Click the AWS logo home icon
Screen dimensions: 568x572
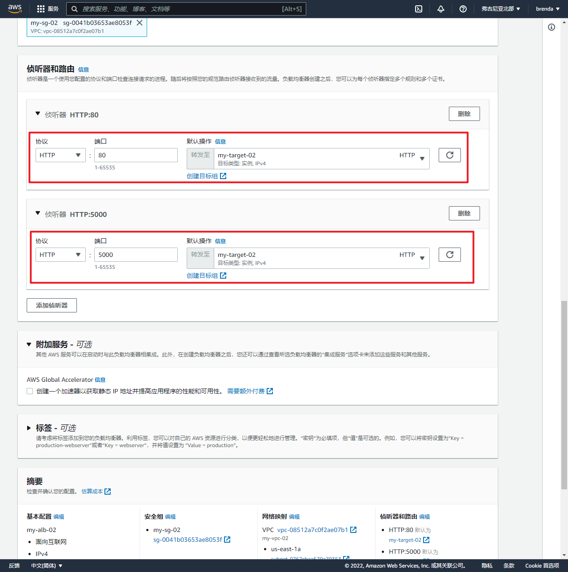(x=15, y=8)
